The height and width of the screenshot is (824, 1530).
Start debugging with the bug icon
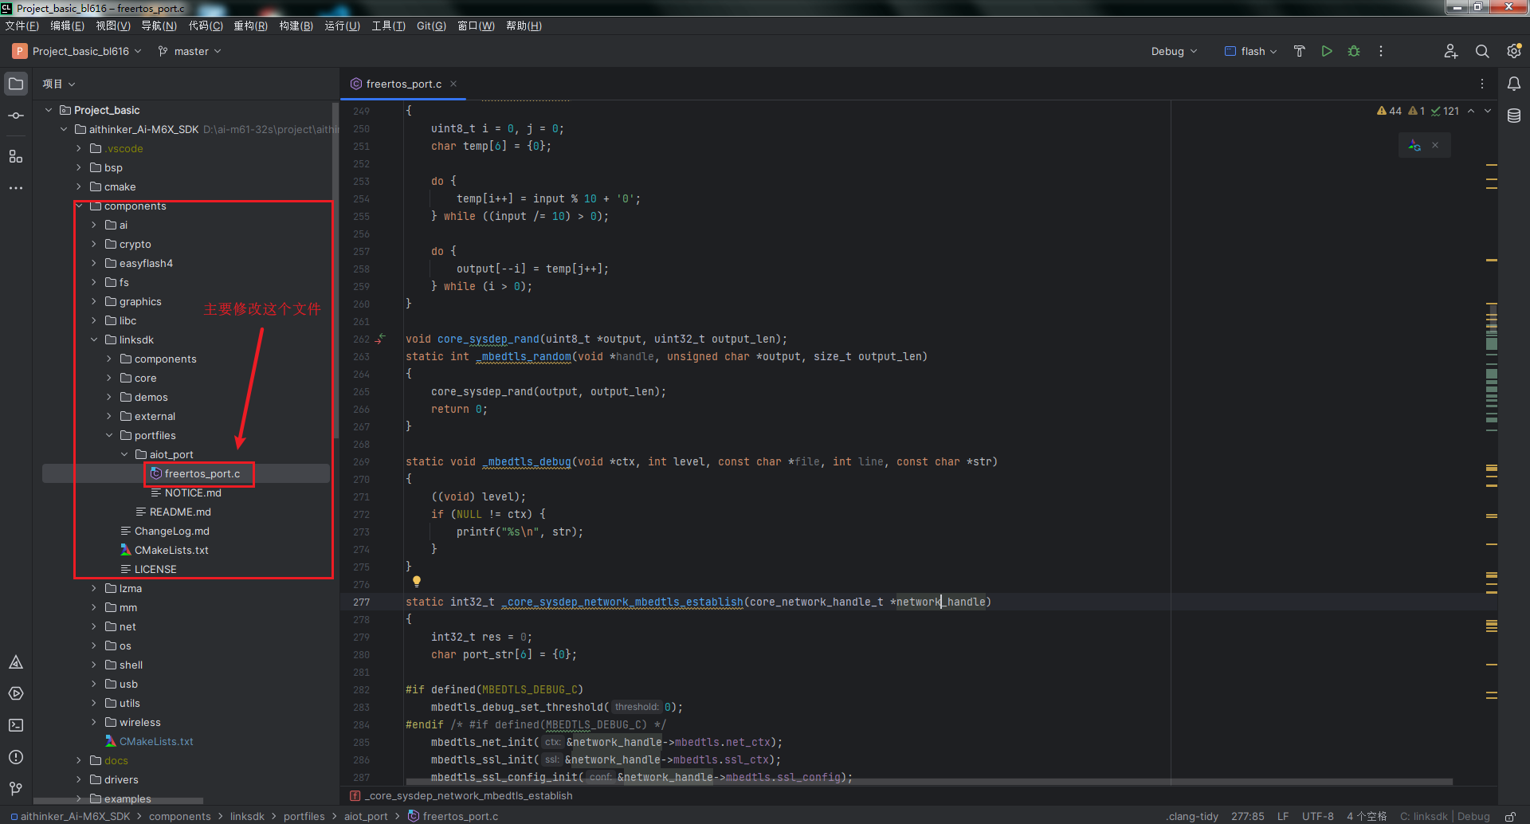(1354, 51)
